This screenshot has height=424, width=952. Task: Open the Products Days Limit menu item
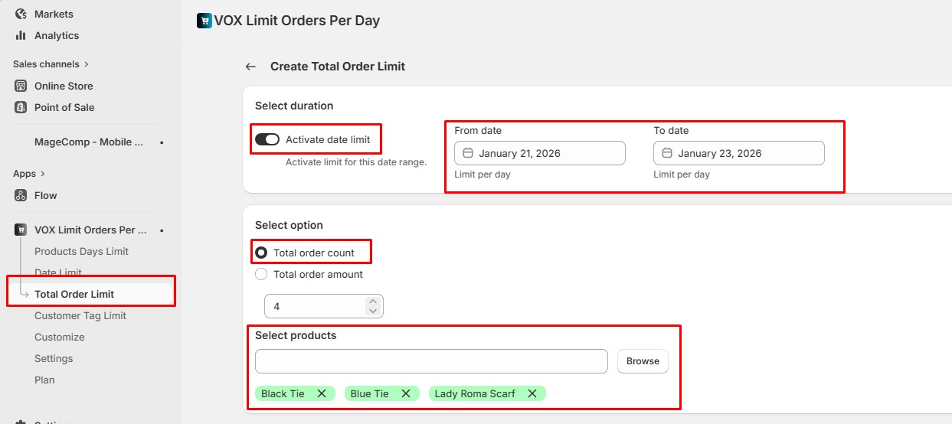pos(81,251)
